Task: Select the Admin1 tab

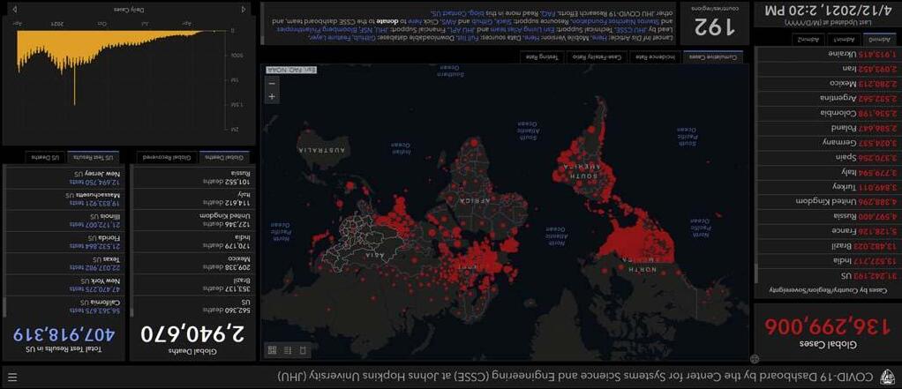Action: [844, 40]
